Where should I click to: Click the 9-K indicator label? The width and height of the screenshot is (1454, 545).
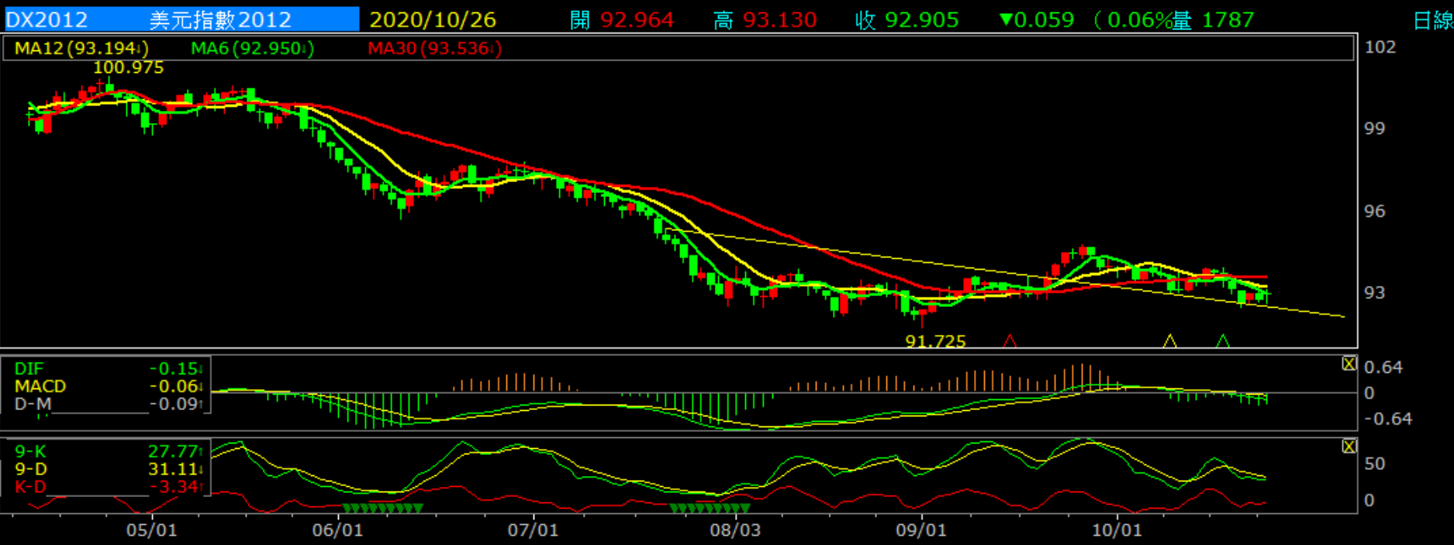[x=31, y=451]
